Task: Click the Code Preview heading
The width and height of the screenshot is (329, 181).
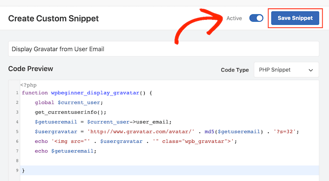Action: click(30, 69)
